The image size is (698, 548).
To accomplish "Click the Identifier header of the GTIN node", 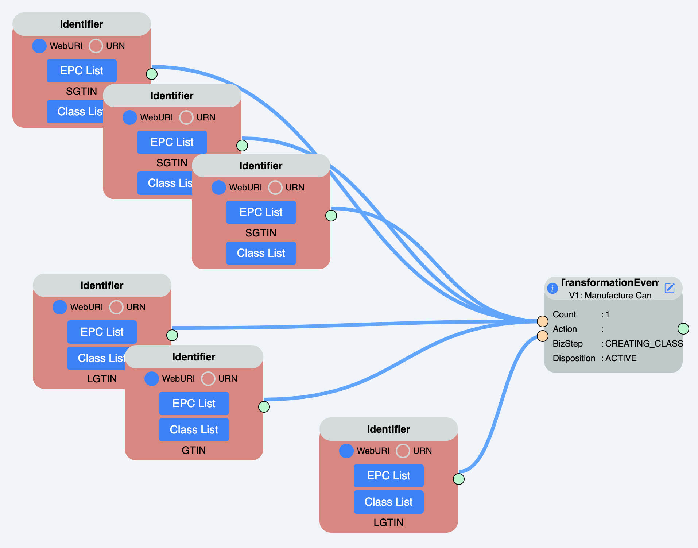I will 194,357.
